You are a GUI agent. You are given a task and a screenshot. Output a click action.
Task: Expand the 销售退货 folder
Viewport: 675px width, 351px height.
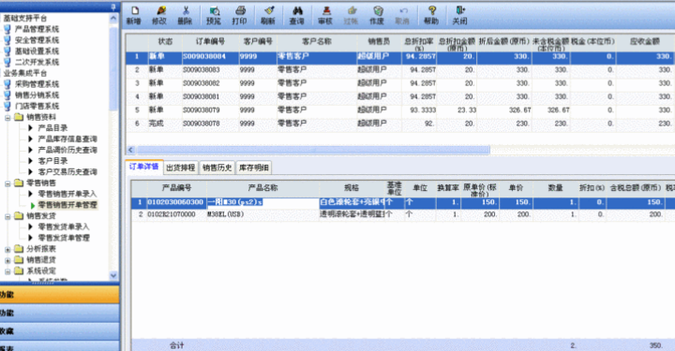click(x=7, y=260)
